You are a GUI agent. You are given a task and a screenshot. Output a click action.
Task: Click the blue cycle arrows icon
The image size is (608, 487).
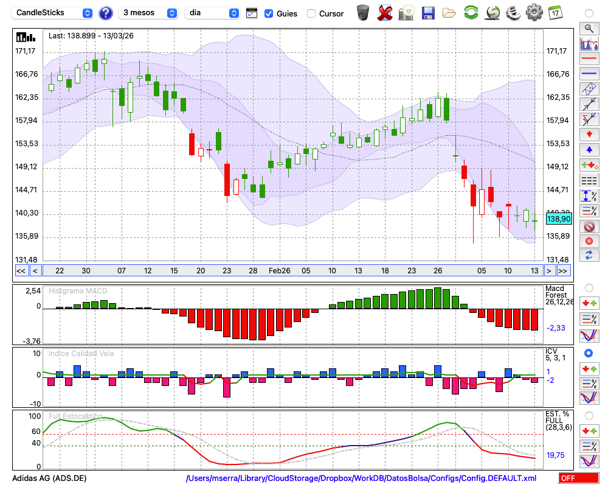click(589, 255)
